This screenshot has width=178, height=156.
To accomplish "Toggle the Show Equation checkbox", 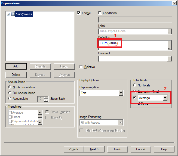I will pos(47,112).
